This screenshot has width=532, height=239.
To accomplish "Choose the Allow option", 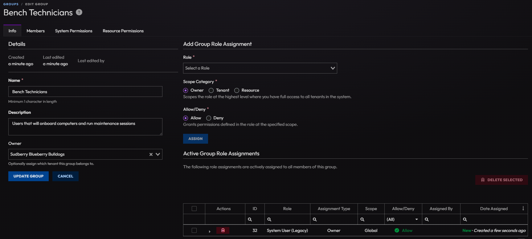I will [186, 118].
